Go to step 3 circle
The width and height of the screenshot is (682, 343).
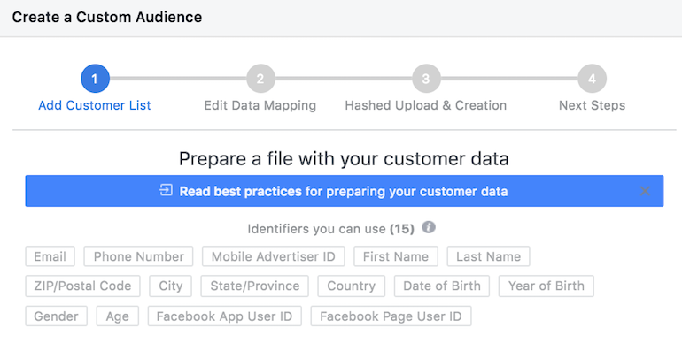click(x=426, y=79)
